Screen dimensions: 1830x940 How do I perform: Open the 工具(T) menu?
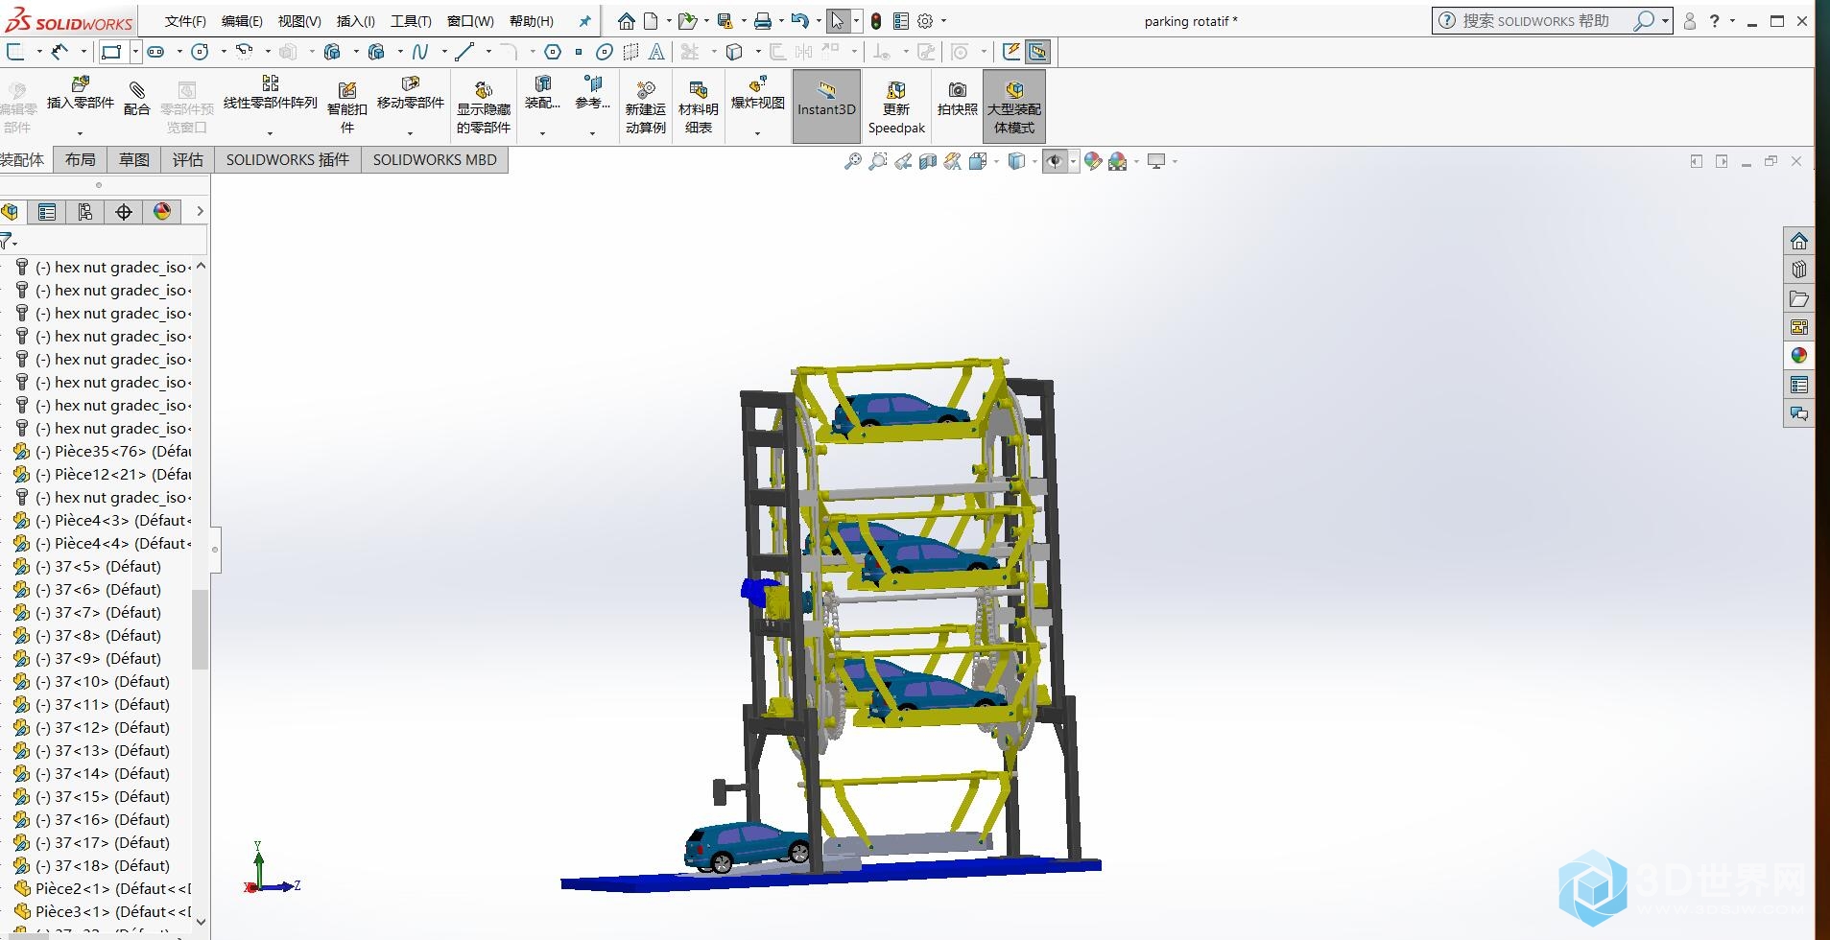click(411, 21)
